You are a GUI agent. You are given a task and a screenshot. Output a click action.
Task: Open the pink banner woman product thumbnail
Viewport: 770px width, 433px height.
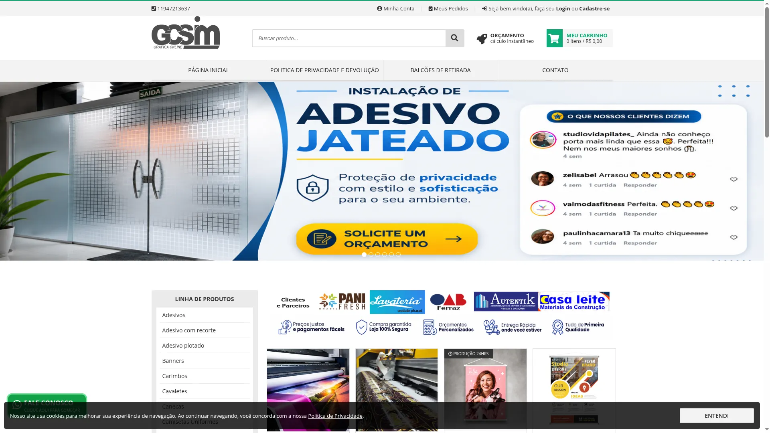click(485, 390)
